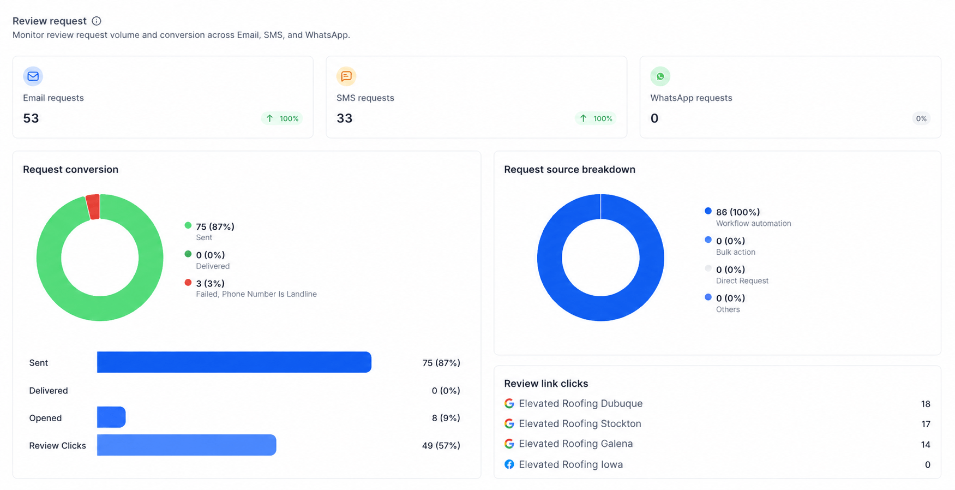Click Google icon for Elevated Roofing Galena
Image resolution: width=955 pixels, height=490 pixels.
[509, 444]
